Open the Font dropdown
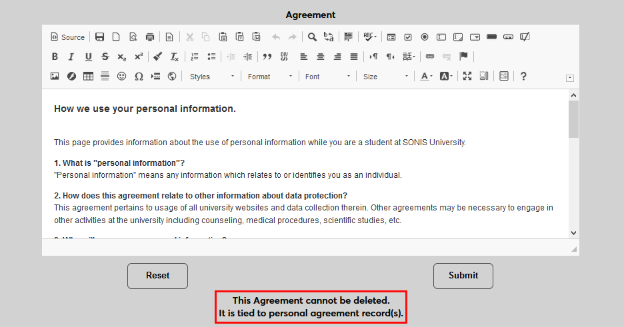 tap(327, 77)
